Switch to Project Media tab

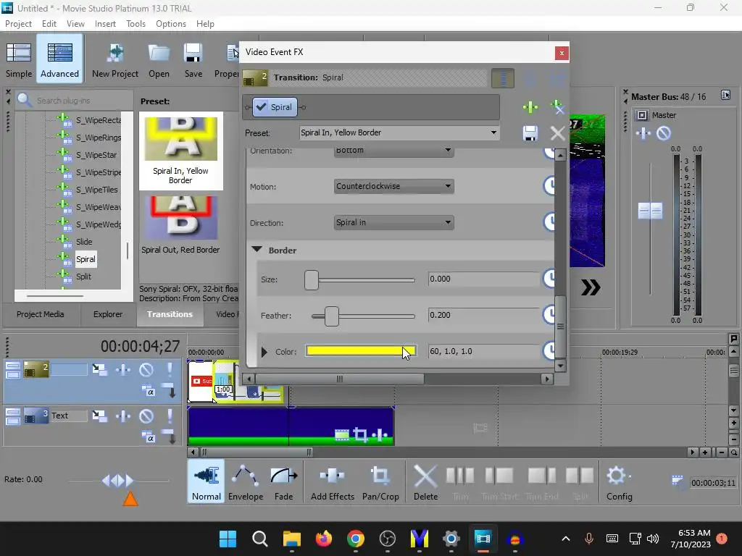pos(41,314)
